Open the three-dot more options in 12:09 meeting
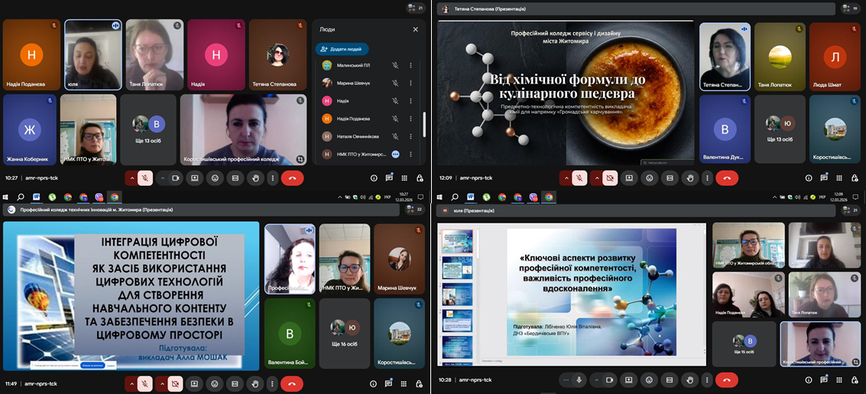The width and height of the screenshot is (866, 394). click(x=709, y=178)
